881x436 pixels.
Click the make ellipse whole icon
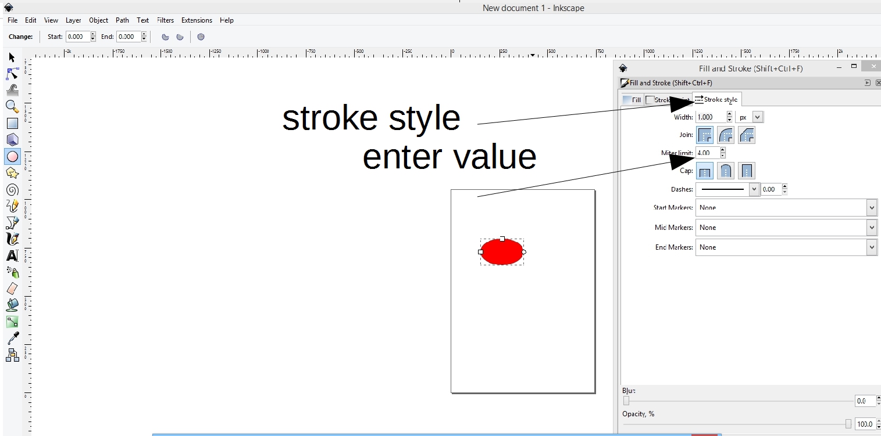(x=201, y=37)
